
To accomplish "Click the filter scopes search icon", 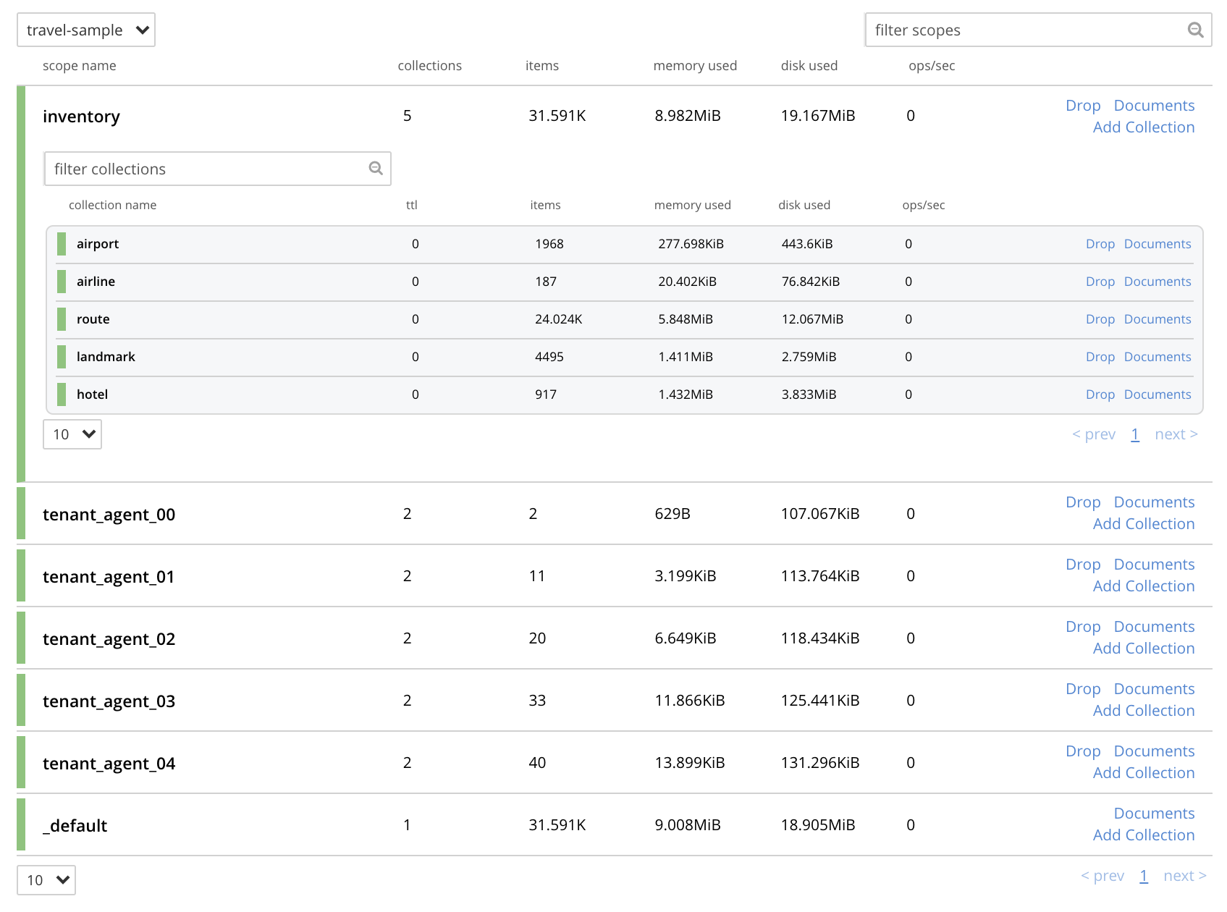I will click(1194, 30).
